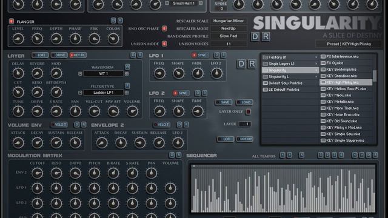
Task: Click next filter type plus icon
Action: tap(127, 93)
